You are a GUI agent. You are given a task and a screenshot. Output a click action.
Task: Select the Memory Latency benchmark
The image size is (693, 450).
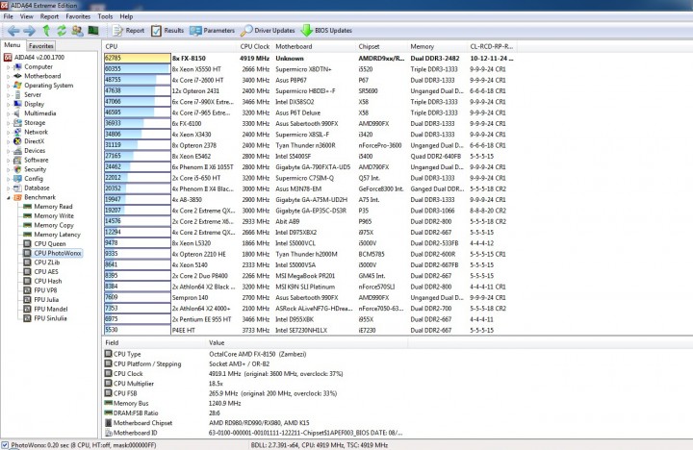(57, 235)
